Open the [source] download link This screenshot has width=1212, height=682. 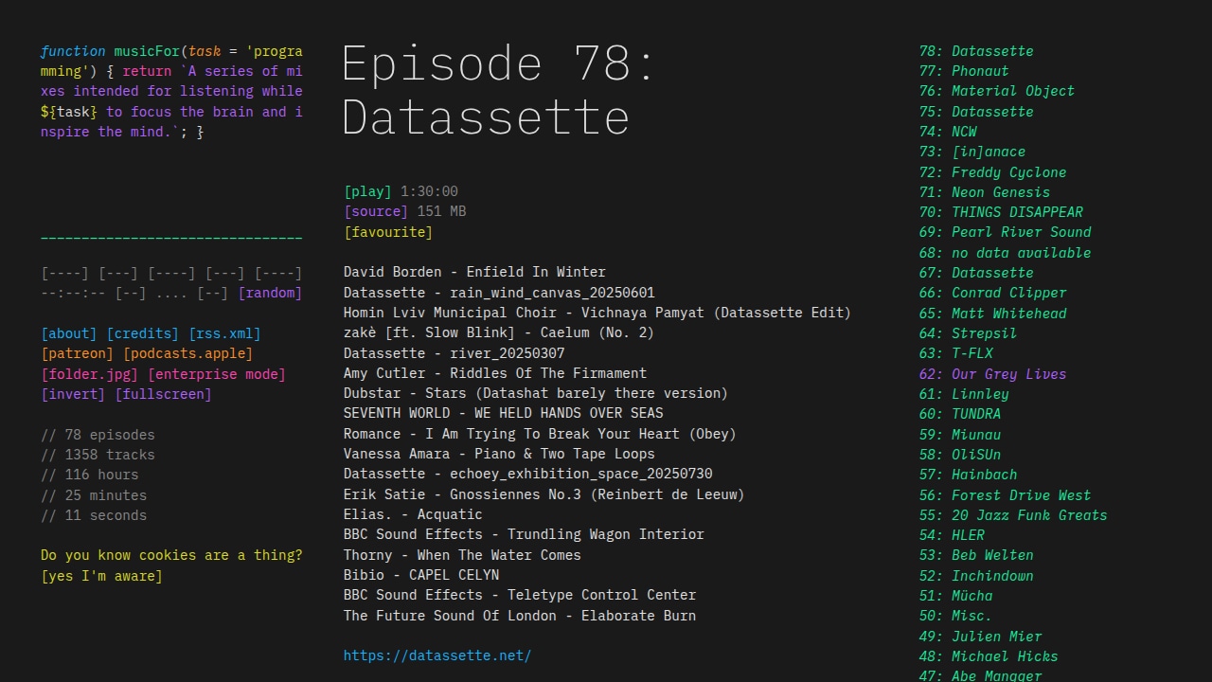pyautogui.click(x=376, y=211)
